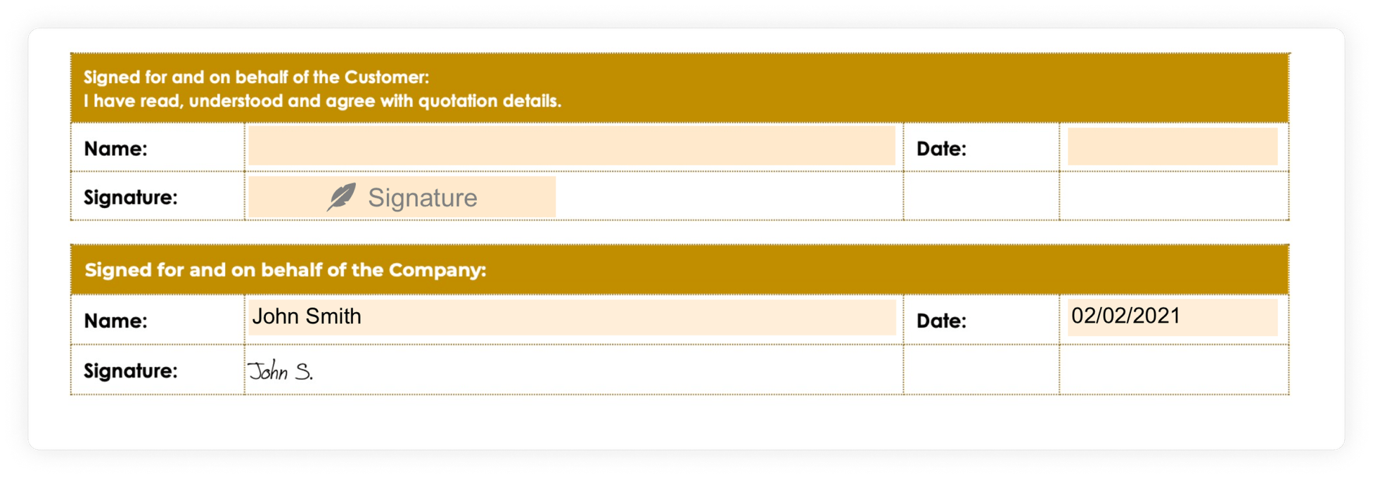Click the feather quill signature icon
The width and height of the screenshot is (1373, 478).
coord(342,197)
